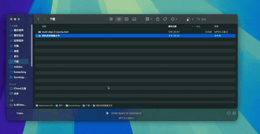Open the webdev sidebar folder
The width and height of the screenshot is (260, 134).
click(19, 67)
